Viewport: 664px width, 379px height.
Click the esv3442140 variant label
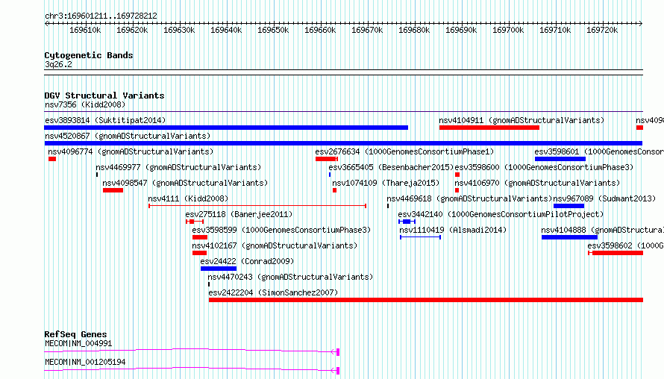click(501, 214)
